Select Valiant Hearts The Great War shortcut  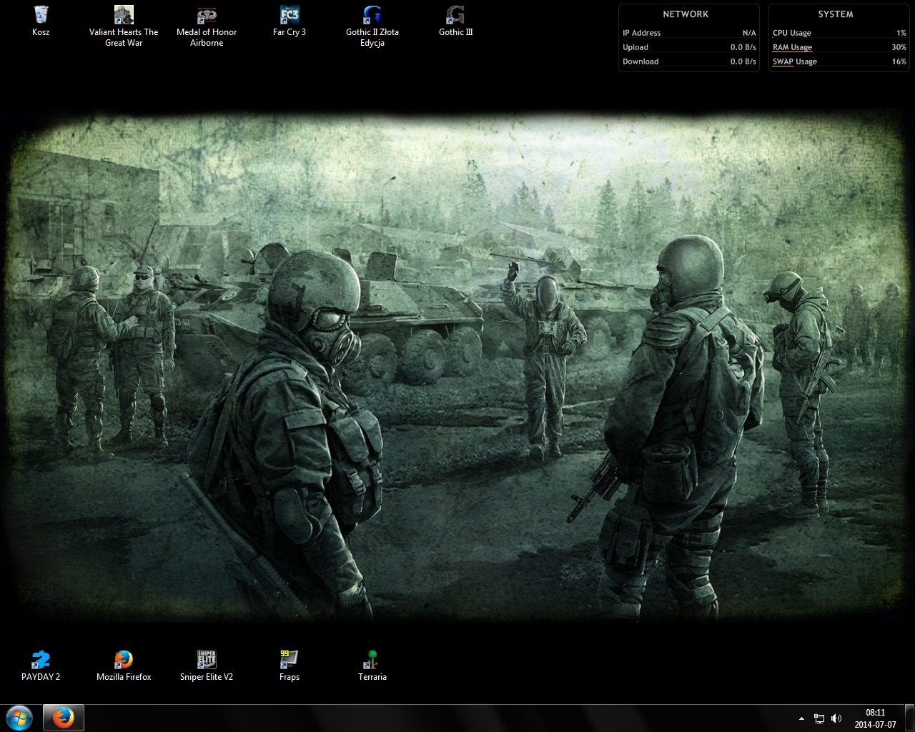pos(124,26)
